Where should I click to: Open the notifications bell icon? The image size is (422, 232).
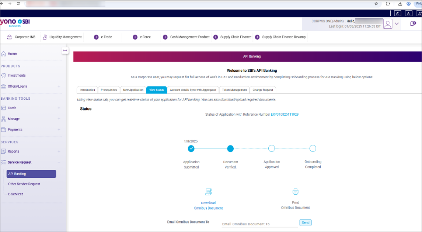pyautogui.click(x=412, y=24)
